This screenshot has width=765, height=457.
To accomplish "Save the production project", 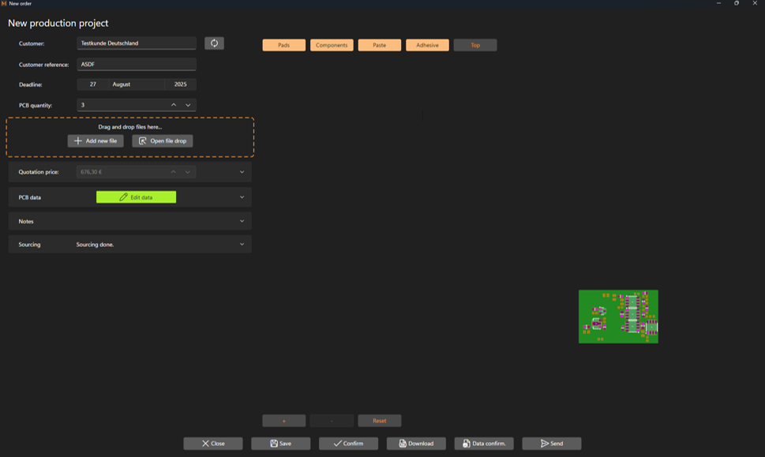I will pos(280,444).
